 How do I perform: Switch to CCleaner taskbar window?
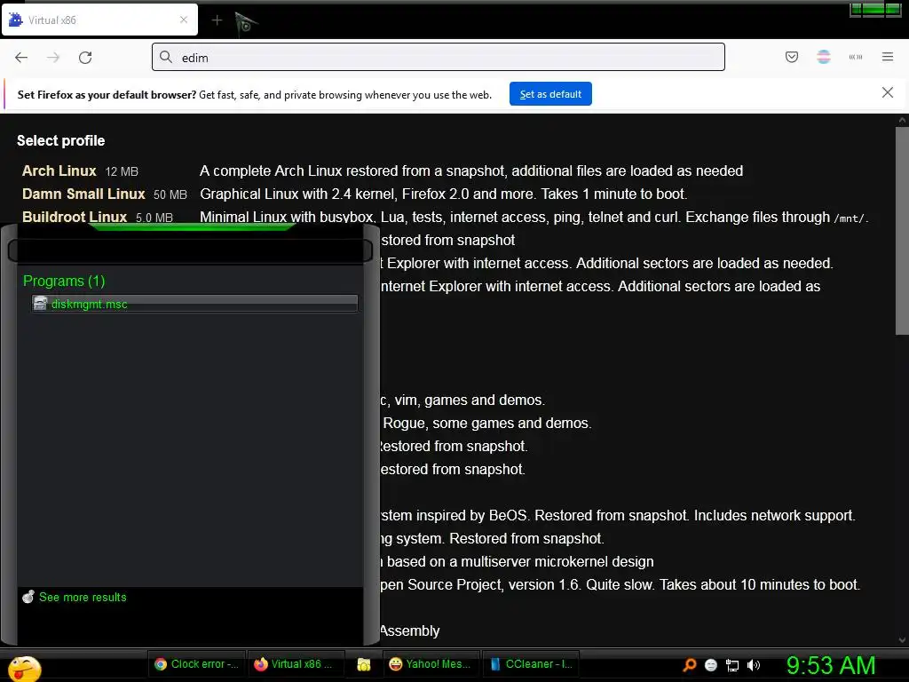point(531,664)
